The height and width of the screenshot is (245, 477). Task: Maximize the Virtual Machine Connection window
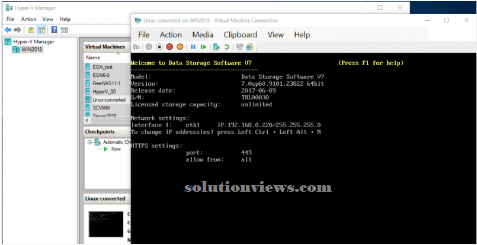click(x=447, y=20)
